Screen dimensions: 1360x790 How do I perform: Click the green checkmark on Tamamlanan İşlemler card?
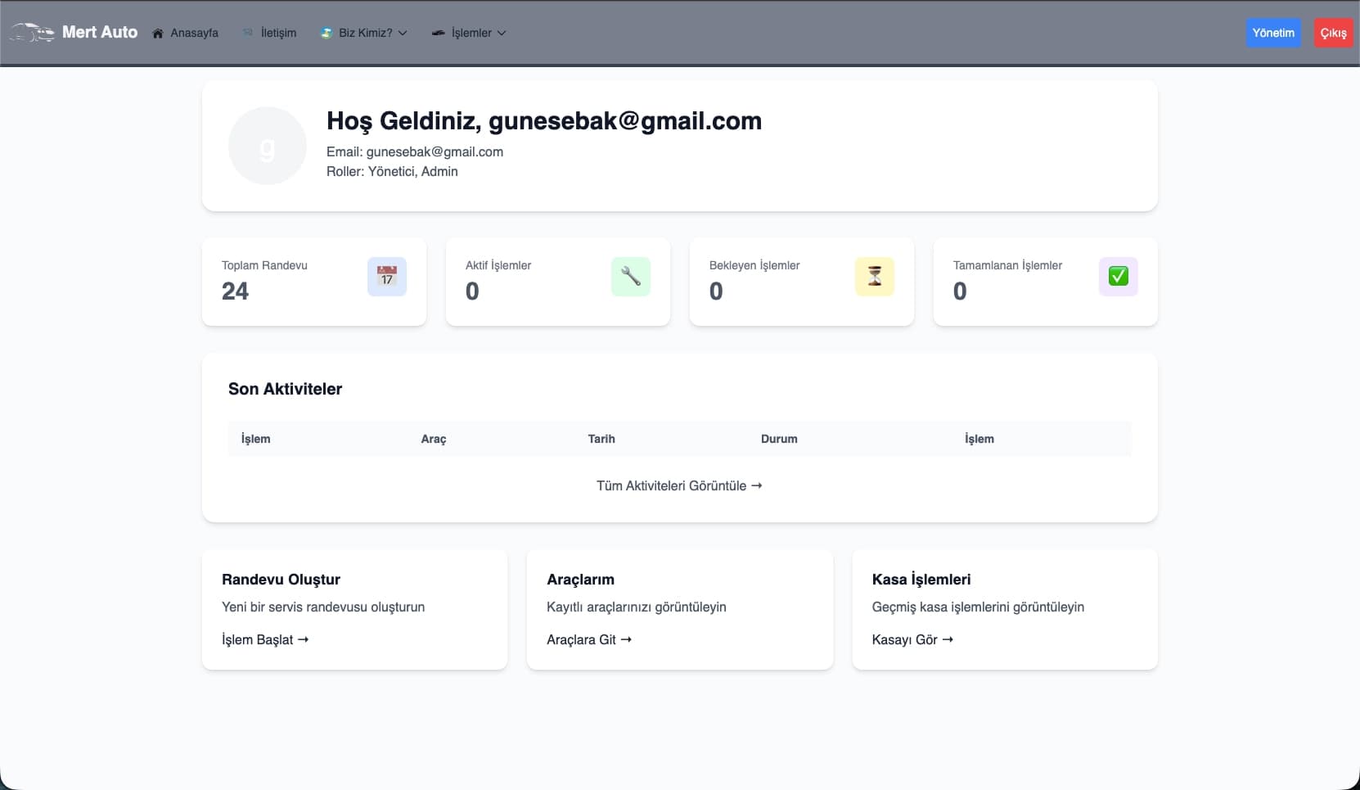click(x=1119, y=277)
